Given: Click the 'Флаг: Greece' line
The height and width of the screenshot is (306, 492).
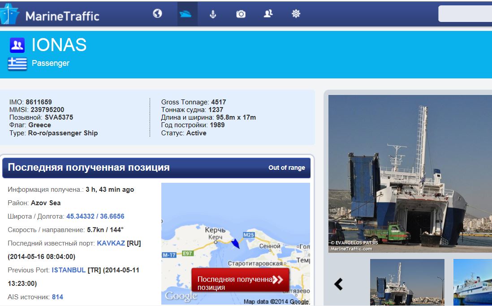Looking at the screenshot, I should pyautogui.click(x=30, y=125).
